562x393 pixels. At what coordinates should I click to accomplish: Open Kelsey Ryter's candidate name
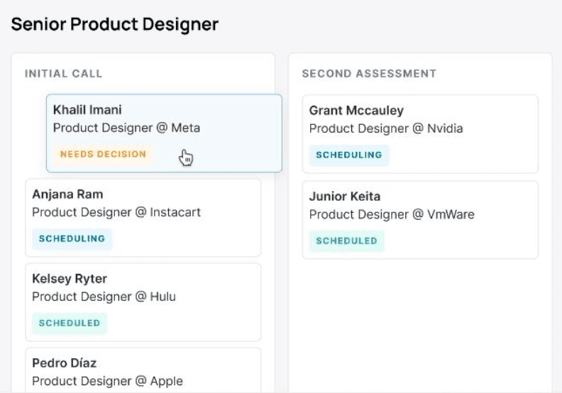(70, 279)
